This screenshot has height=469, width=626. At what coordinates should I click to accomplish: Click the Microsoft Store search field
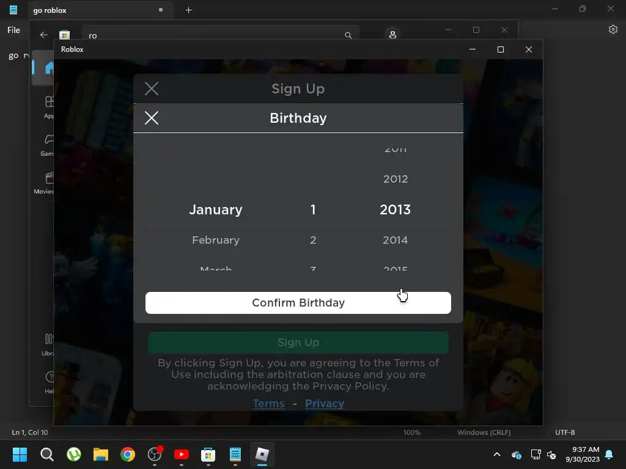(221, 34)
